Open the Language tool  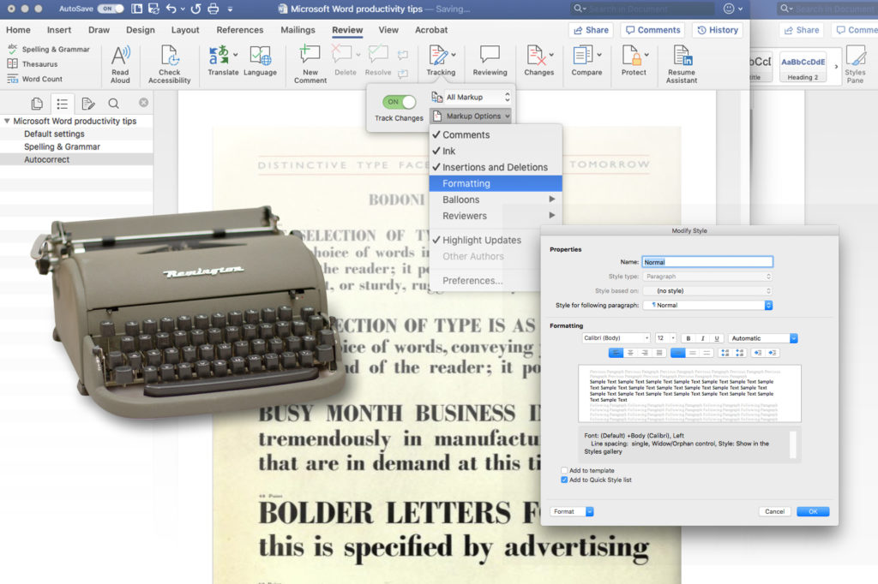(x=261, y=56)
